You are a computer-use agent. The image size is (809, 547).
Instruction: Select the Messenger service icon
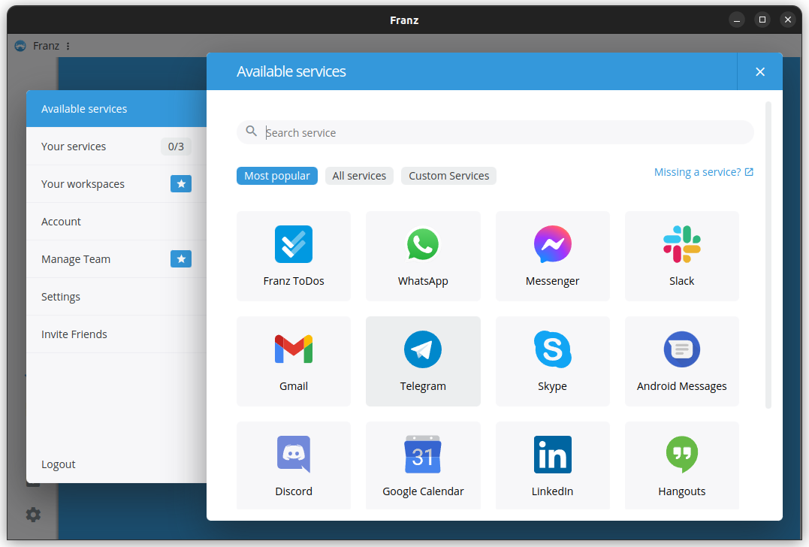pos(552,244)
